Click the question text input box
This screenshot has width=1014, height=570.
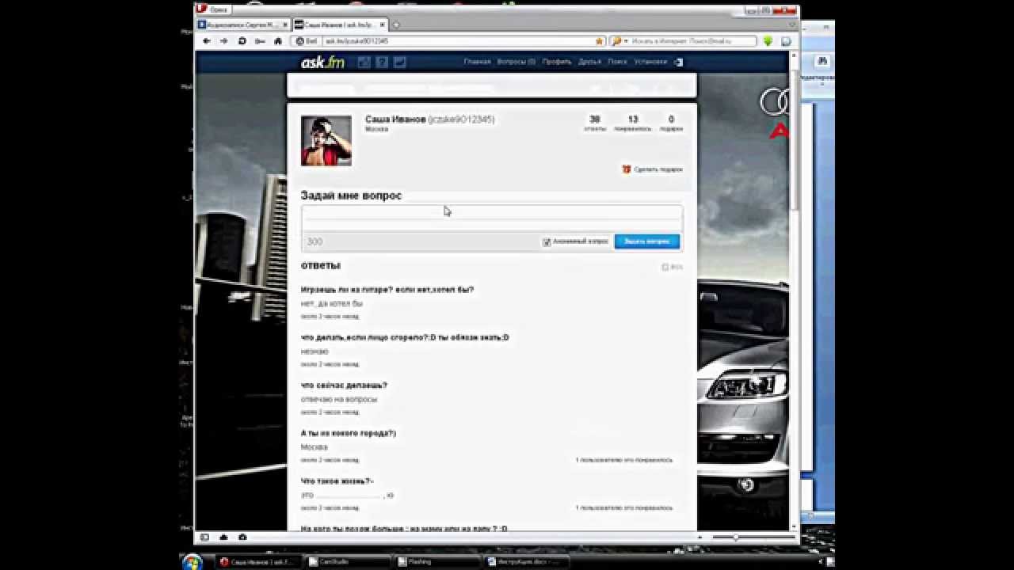(491, 218)
